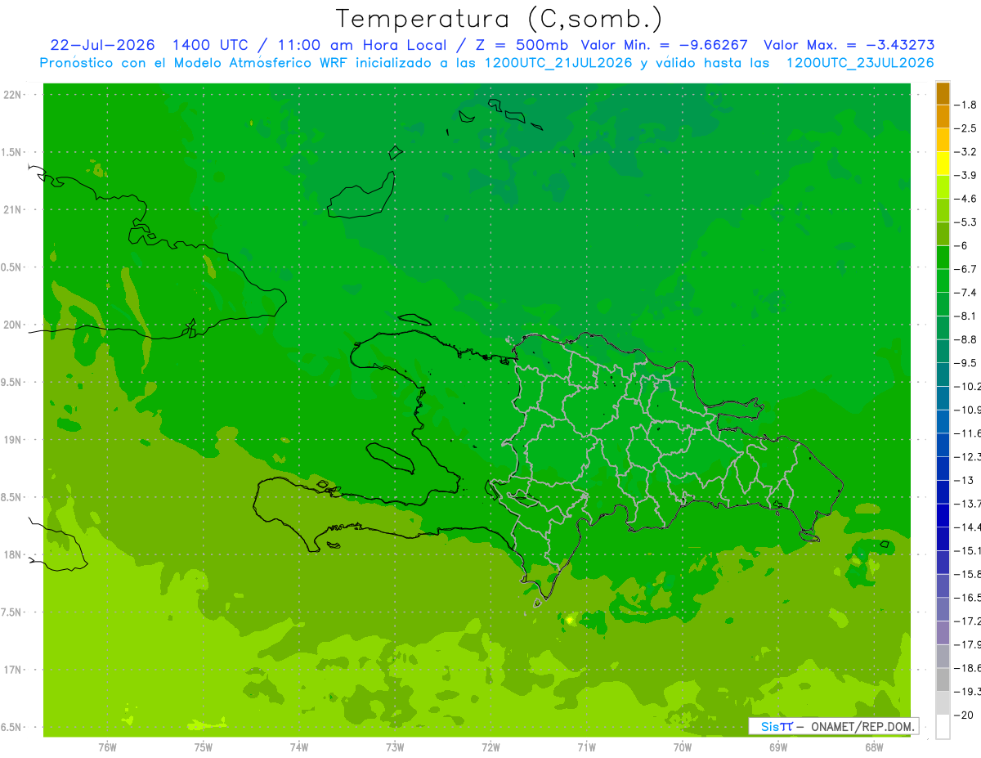The height and width of the screenshot is (758, 981).
Task: Click legend value '-15.1'
Action: pos(968,550)
